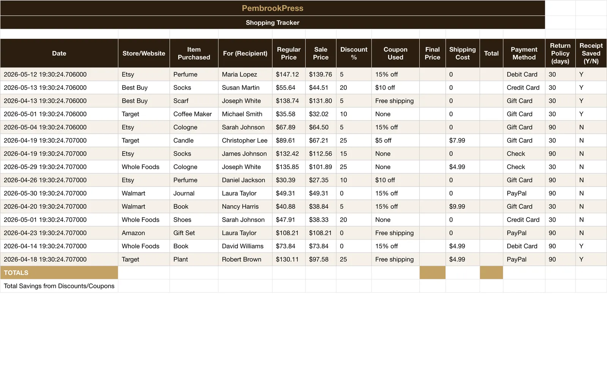Screen dimensions: 607x390
Task: Select the Michael Smith recipient cell
Action: (245, 114)
